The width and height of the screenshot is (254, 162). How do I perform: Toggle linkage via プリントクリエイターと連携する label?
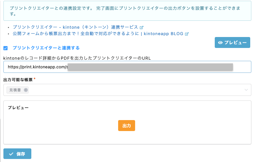pos(46,48)
